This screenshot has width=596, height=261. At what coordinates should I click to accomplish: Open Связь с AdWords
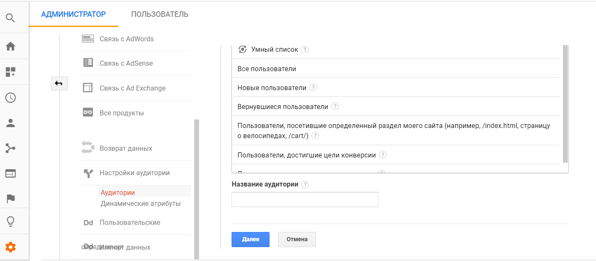(x=127, y=39)
